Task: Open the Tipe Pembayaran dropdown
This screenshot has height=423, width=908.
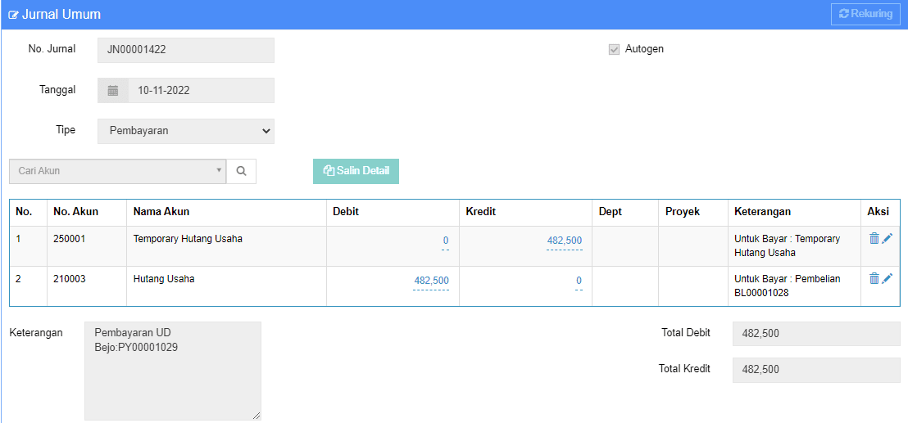Action: [x=186, y=131]
